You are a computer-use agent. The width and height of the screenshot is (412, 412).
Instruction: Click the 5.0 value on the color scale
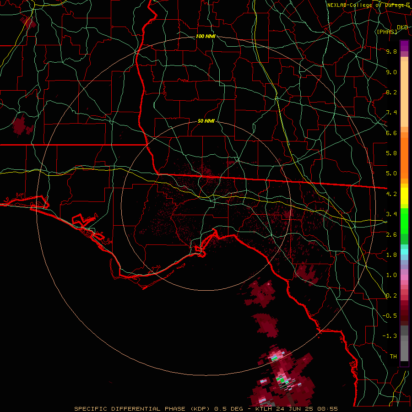tap(391, 173)
